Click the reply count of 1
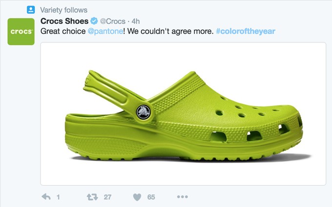Image resolution: width=332 pixels, height=207 pixels. coord(58,197)
